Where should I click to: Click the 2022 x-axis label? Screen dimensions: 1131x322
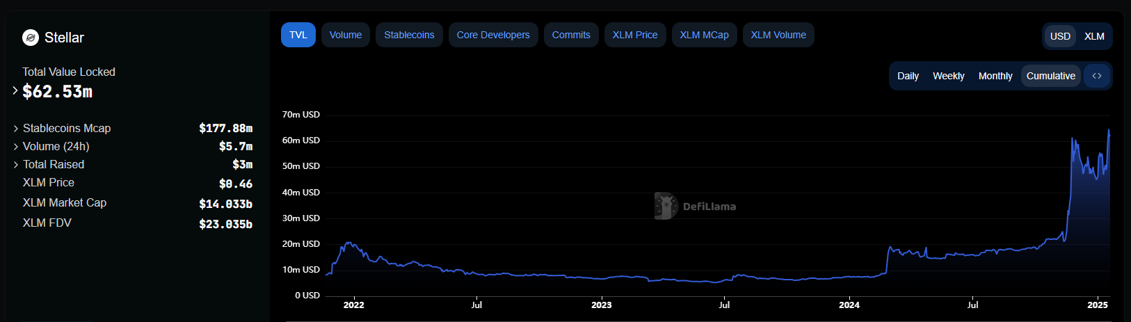pyautogui.click(x=353, y=305)
